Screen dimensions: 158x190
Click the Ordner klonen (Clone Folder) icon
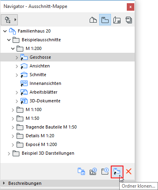click(117, 172)
